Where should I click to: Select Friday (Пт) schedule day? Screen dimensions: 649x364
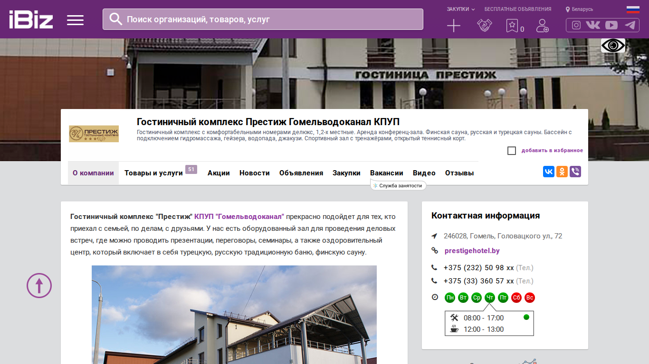point(503,298)
